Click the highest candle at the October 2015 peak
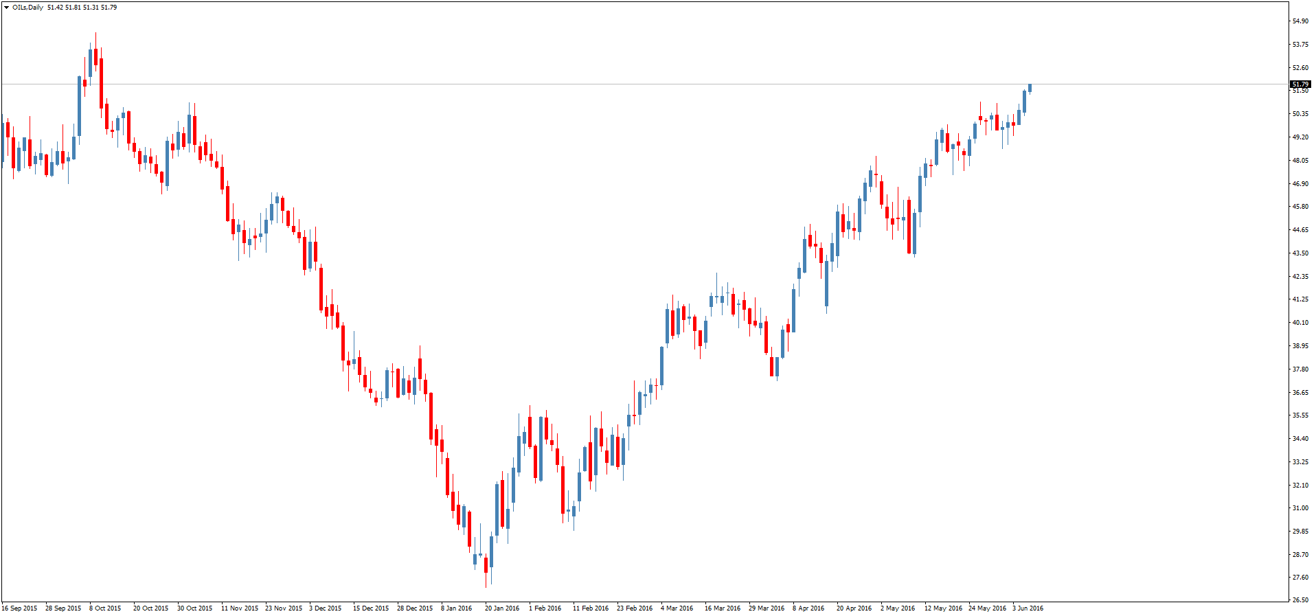This screenshot has width=1316, height=616. point(95,56)
